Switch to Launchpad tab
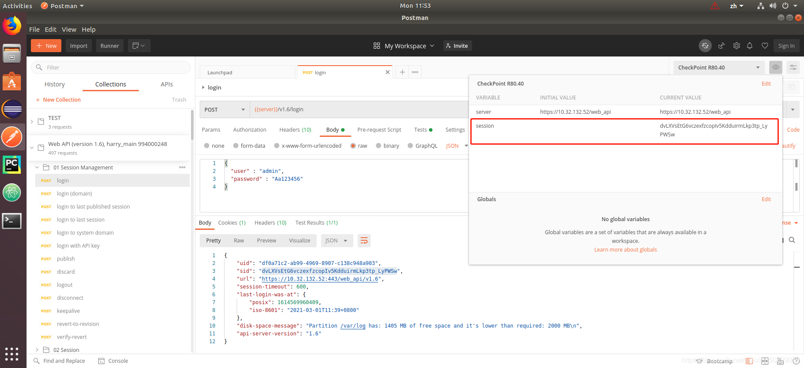Image resolution: width=804 pixels, height=368 pixels. pos(248,72)
